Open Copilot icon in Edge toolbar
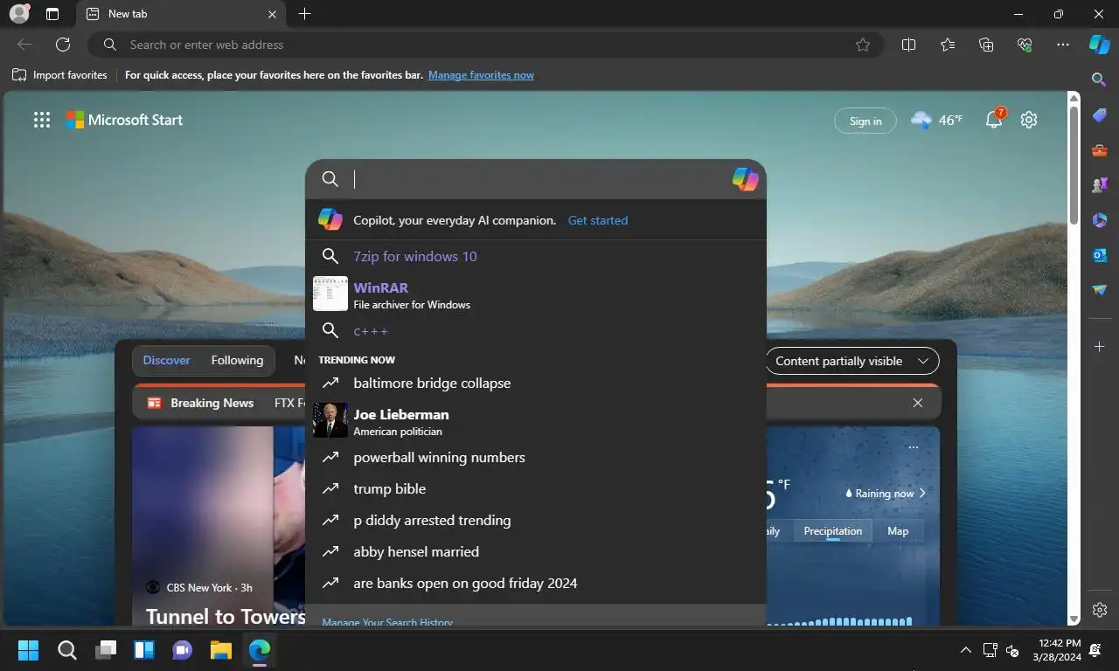The height and width of the screenshot is (671, 1119). [1100, 45]
